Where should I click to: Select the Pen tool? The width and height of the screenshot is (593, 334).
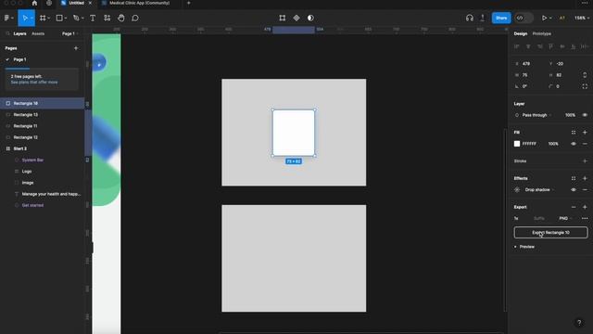(x=76, y=18)
